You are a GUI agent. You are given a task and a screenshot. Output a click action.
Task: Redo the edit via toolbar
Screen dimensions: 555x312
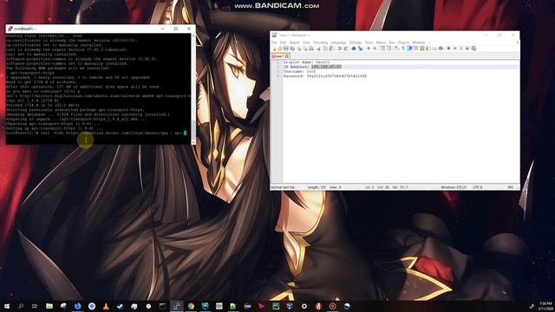(346, 49)
